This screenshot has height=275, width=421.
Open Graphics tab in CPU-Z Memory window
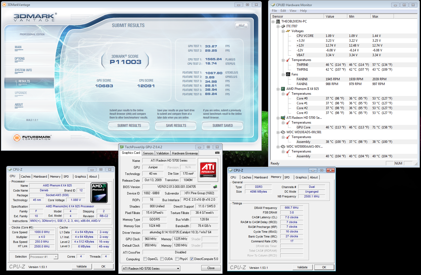click(301, 177)
